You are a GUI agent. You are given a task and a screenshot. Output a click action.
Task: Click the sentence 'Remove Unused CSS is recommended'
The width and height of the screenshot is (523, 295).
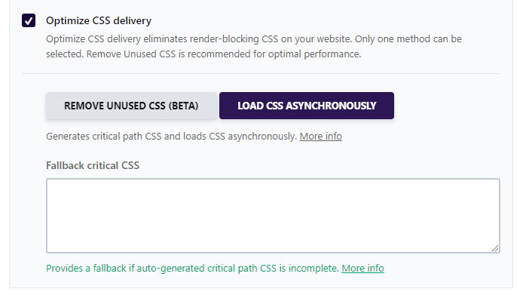click(x=224, y=54)
